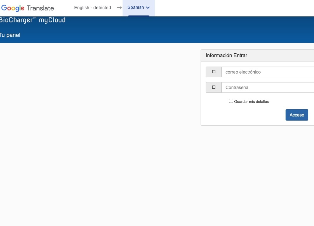Screen dimensions: 314x226
Task: Focus the Contraseña password field
Action: (x=268, y=87)
